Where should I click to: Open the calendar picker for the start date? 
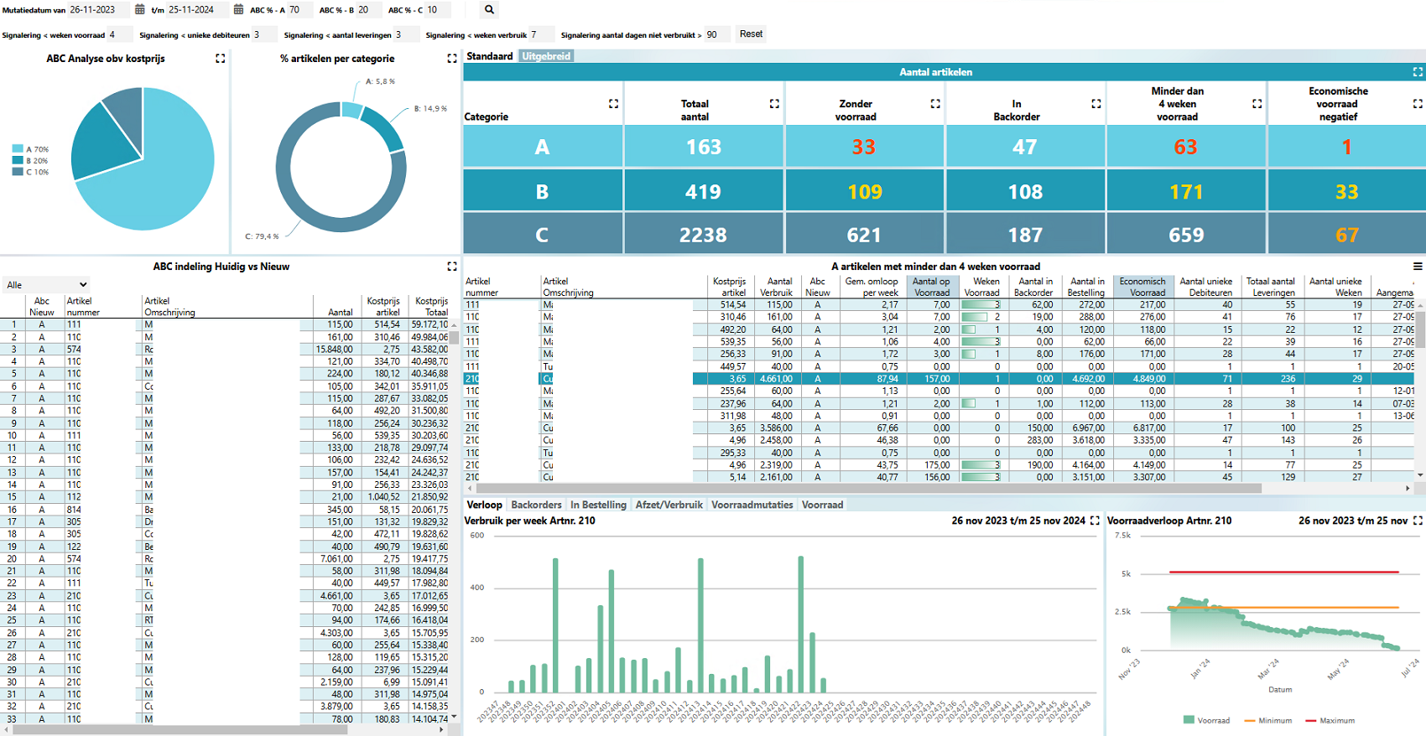(x=139, y=10)
